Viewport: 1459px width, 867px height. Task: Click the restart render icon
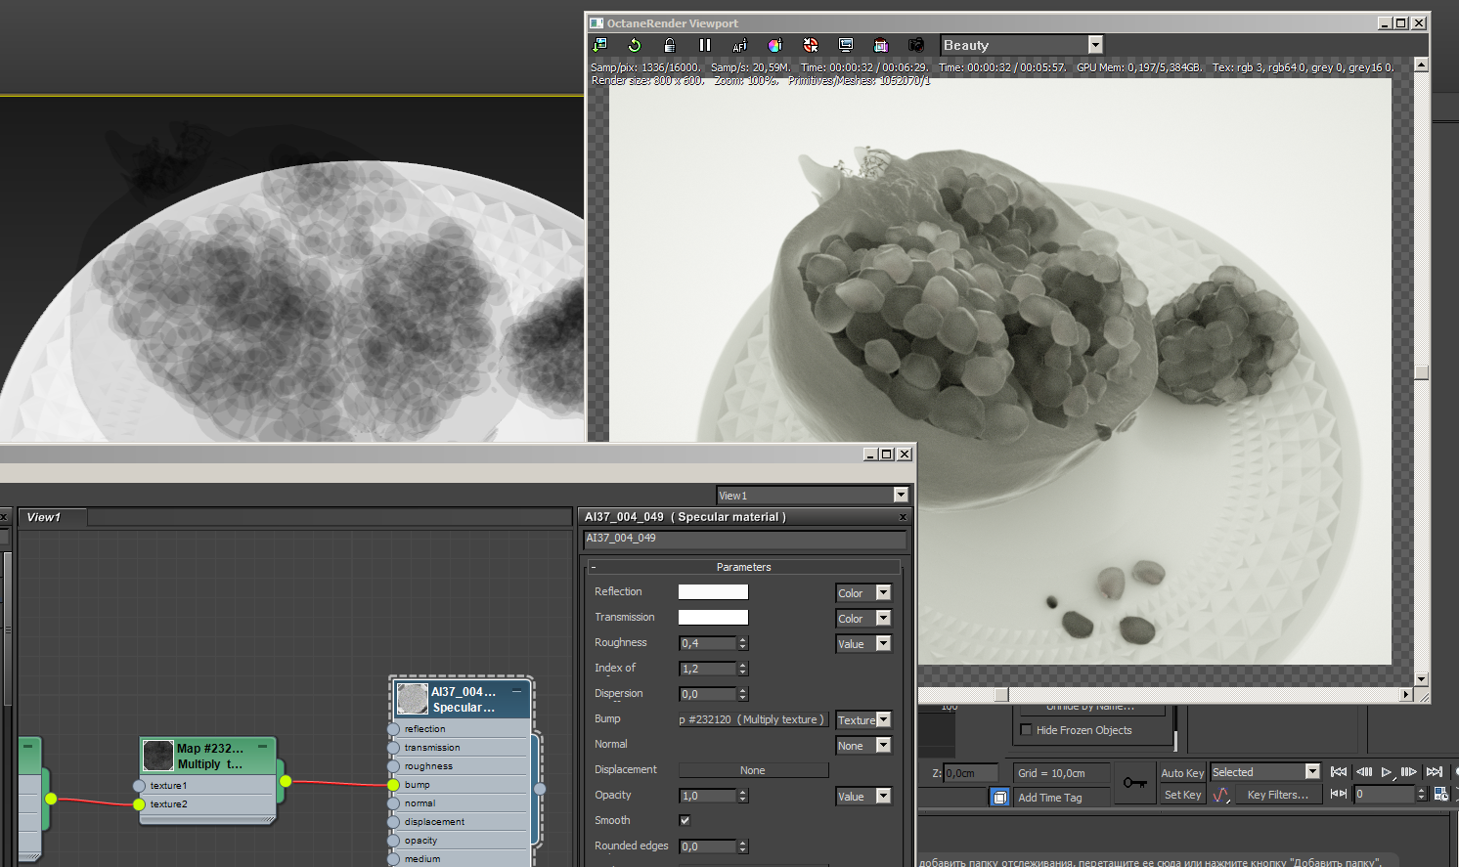pos(634,45)
